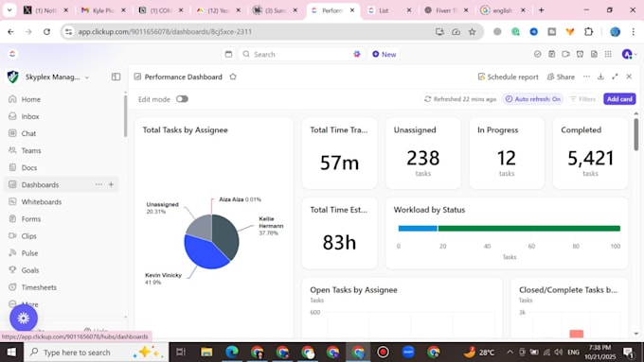Open the user avatar profile dropdown
Screen dimensions: 644x362
click(x=629, y=54)
